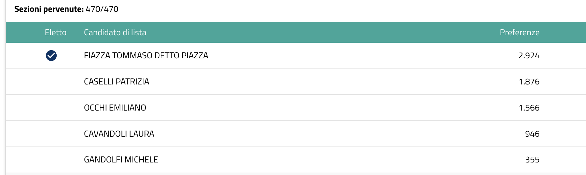Click the Sezioni pervenute label
The height and width of the screenshot is (175, 586).
point(49,9)
